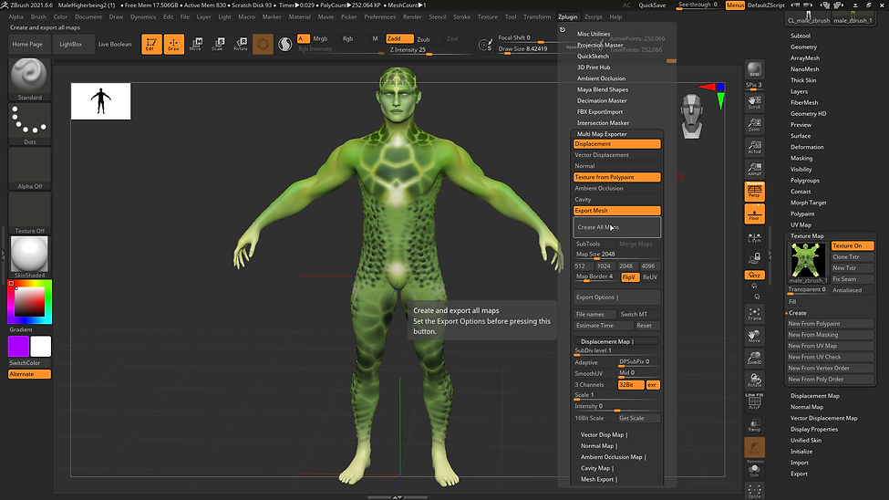Activate the Move tool icon

(196, 45)
